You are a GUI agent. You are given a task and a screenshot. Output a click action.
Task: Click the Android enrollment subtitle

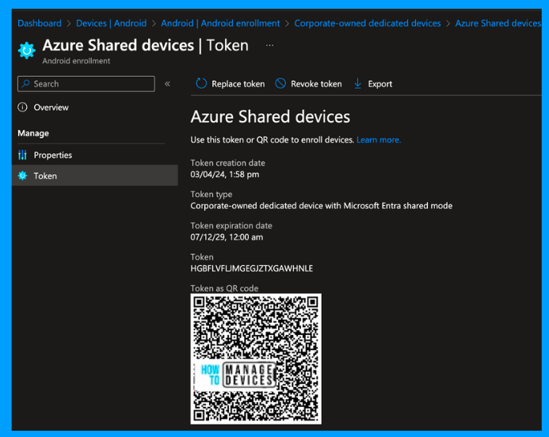pos(76,61)
